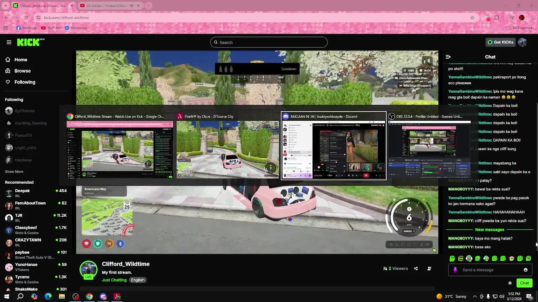Open the Messenger bookmark
Viewport: 538px width, 302px height.
pos(76,28)
